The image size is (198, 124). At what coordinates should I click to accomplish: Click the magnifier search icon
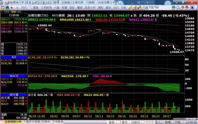click(178, 8)
